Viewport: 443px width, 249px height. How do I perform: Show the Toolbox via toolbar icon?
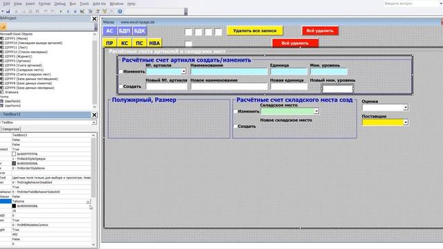[111, 11]
